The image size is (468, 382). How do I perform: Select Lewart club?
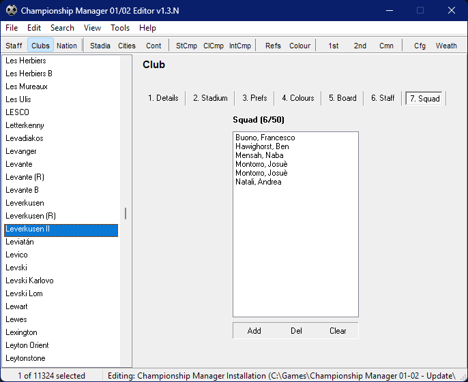click(61, 306)
